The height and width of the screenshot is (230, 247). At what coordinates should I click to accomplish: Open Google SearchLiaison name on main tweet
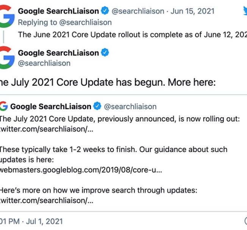click(58, 53)
